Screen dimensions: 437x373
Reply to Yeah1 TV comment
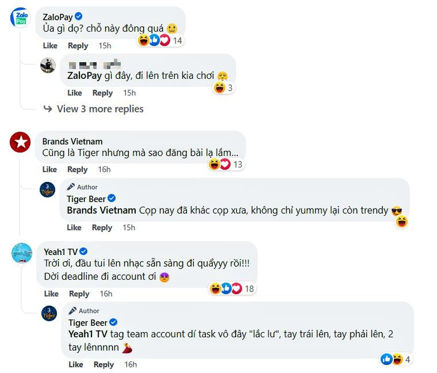point(79,294)
